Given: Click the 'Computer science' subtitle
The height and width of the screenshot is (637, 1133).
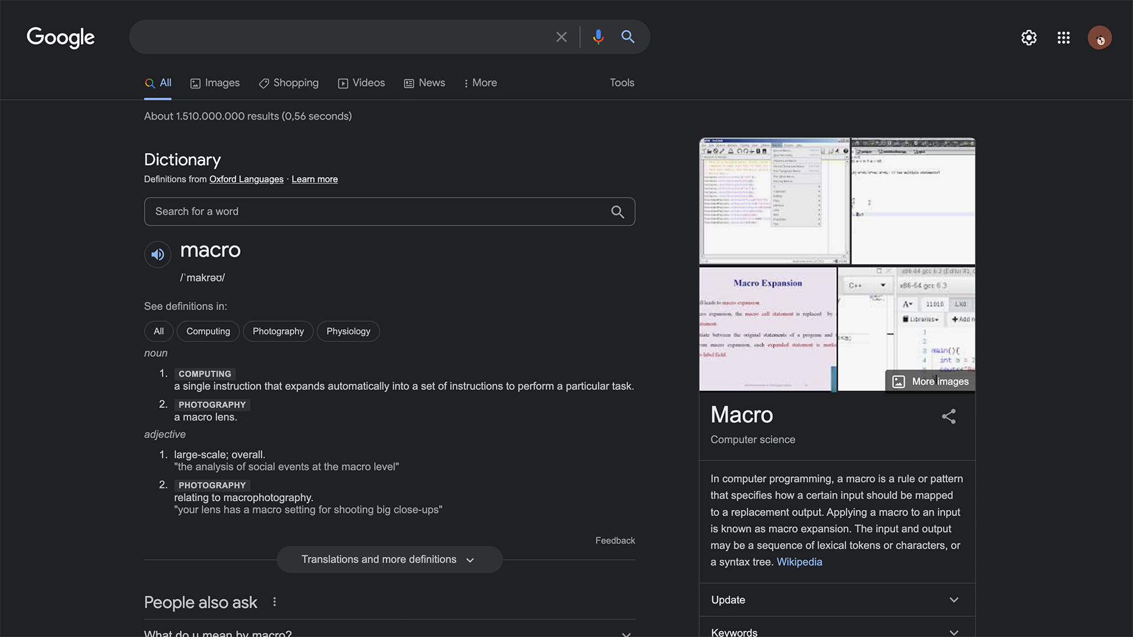Looking at the screenshot, I should 752,440.
